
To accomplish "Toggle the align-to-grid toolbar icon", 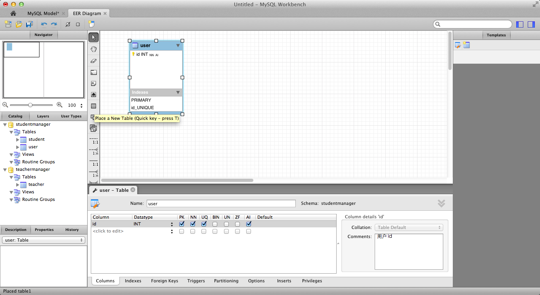I will [x=78, y=24].
